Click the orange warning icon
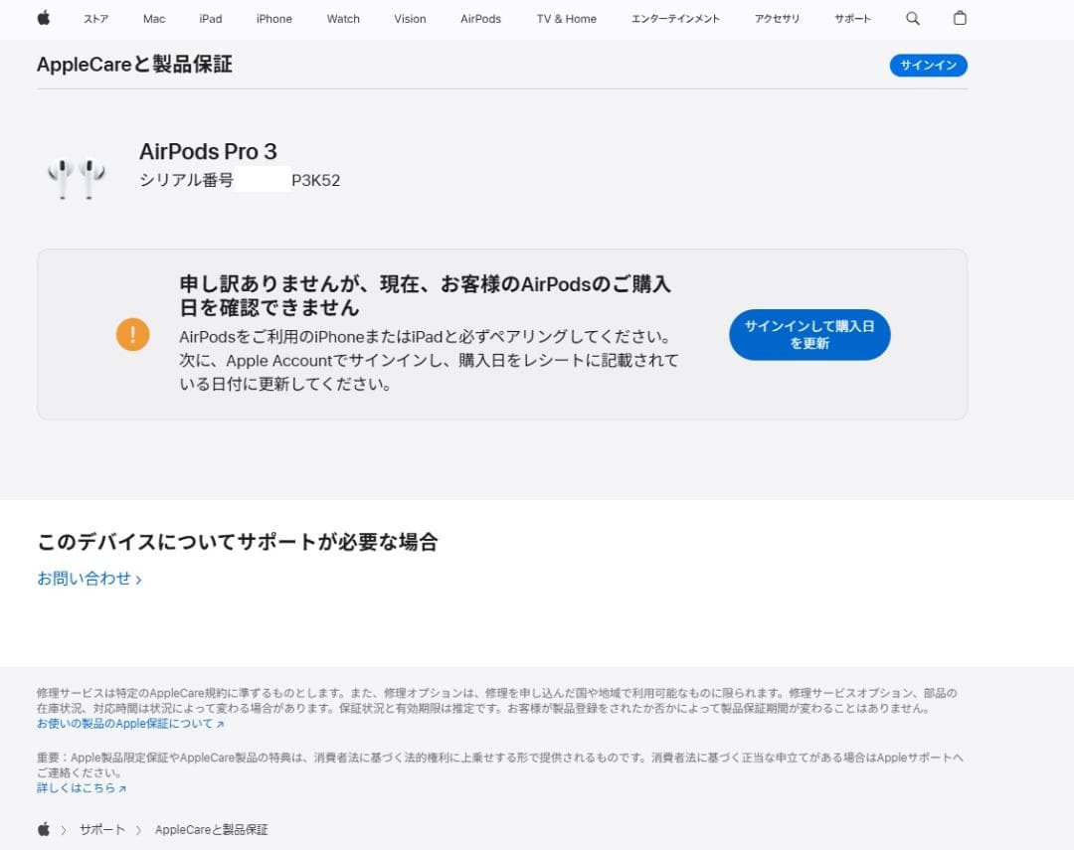1074x850 pixels. click(132, 334)
